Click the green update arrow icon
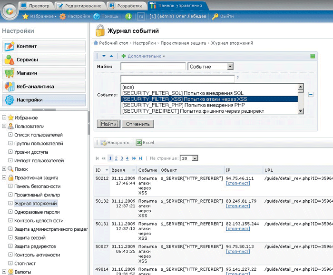 [x=128, y=16]
